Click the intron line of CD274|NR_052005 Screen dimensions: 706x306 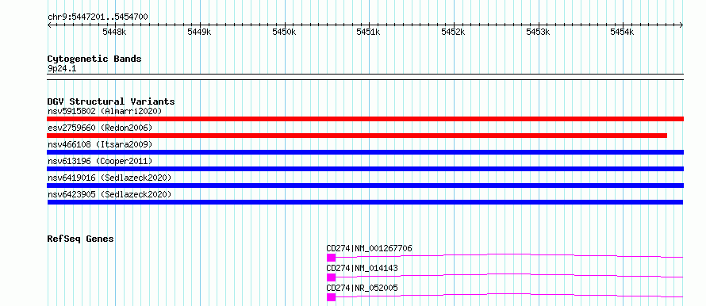[509, 295]
